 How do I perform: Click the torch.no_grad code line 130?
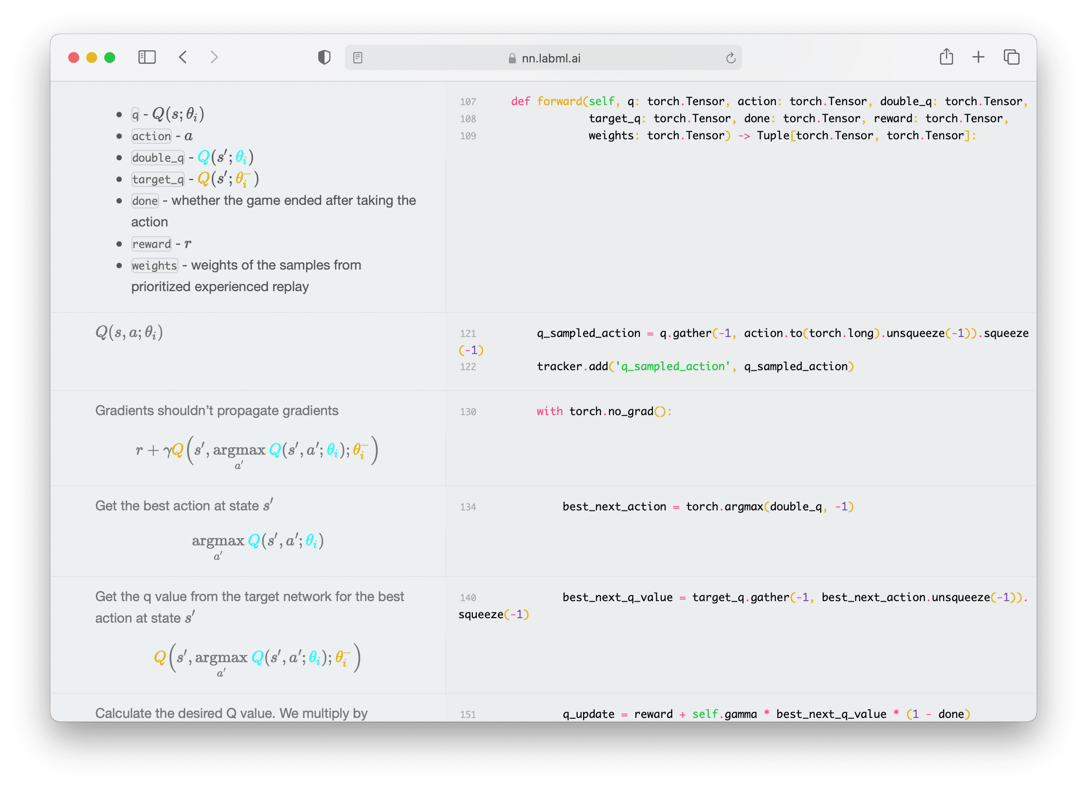click(604, 412)
